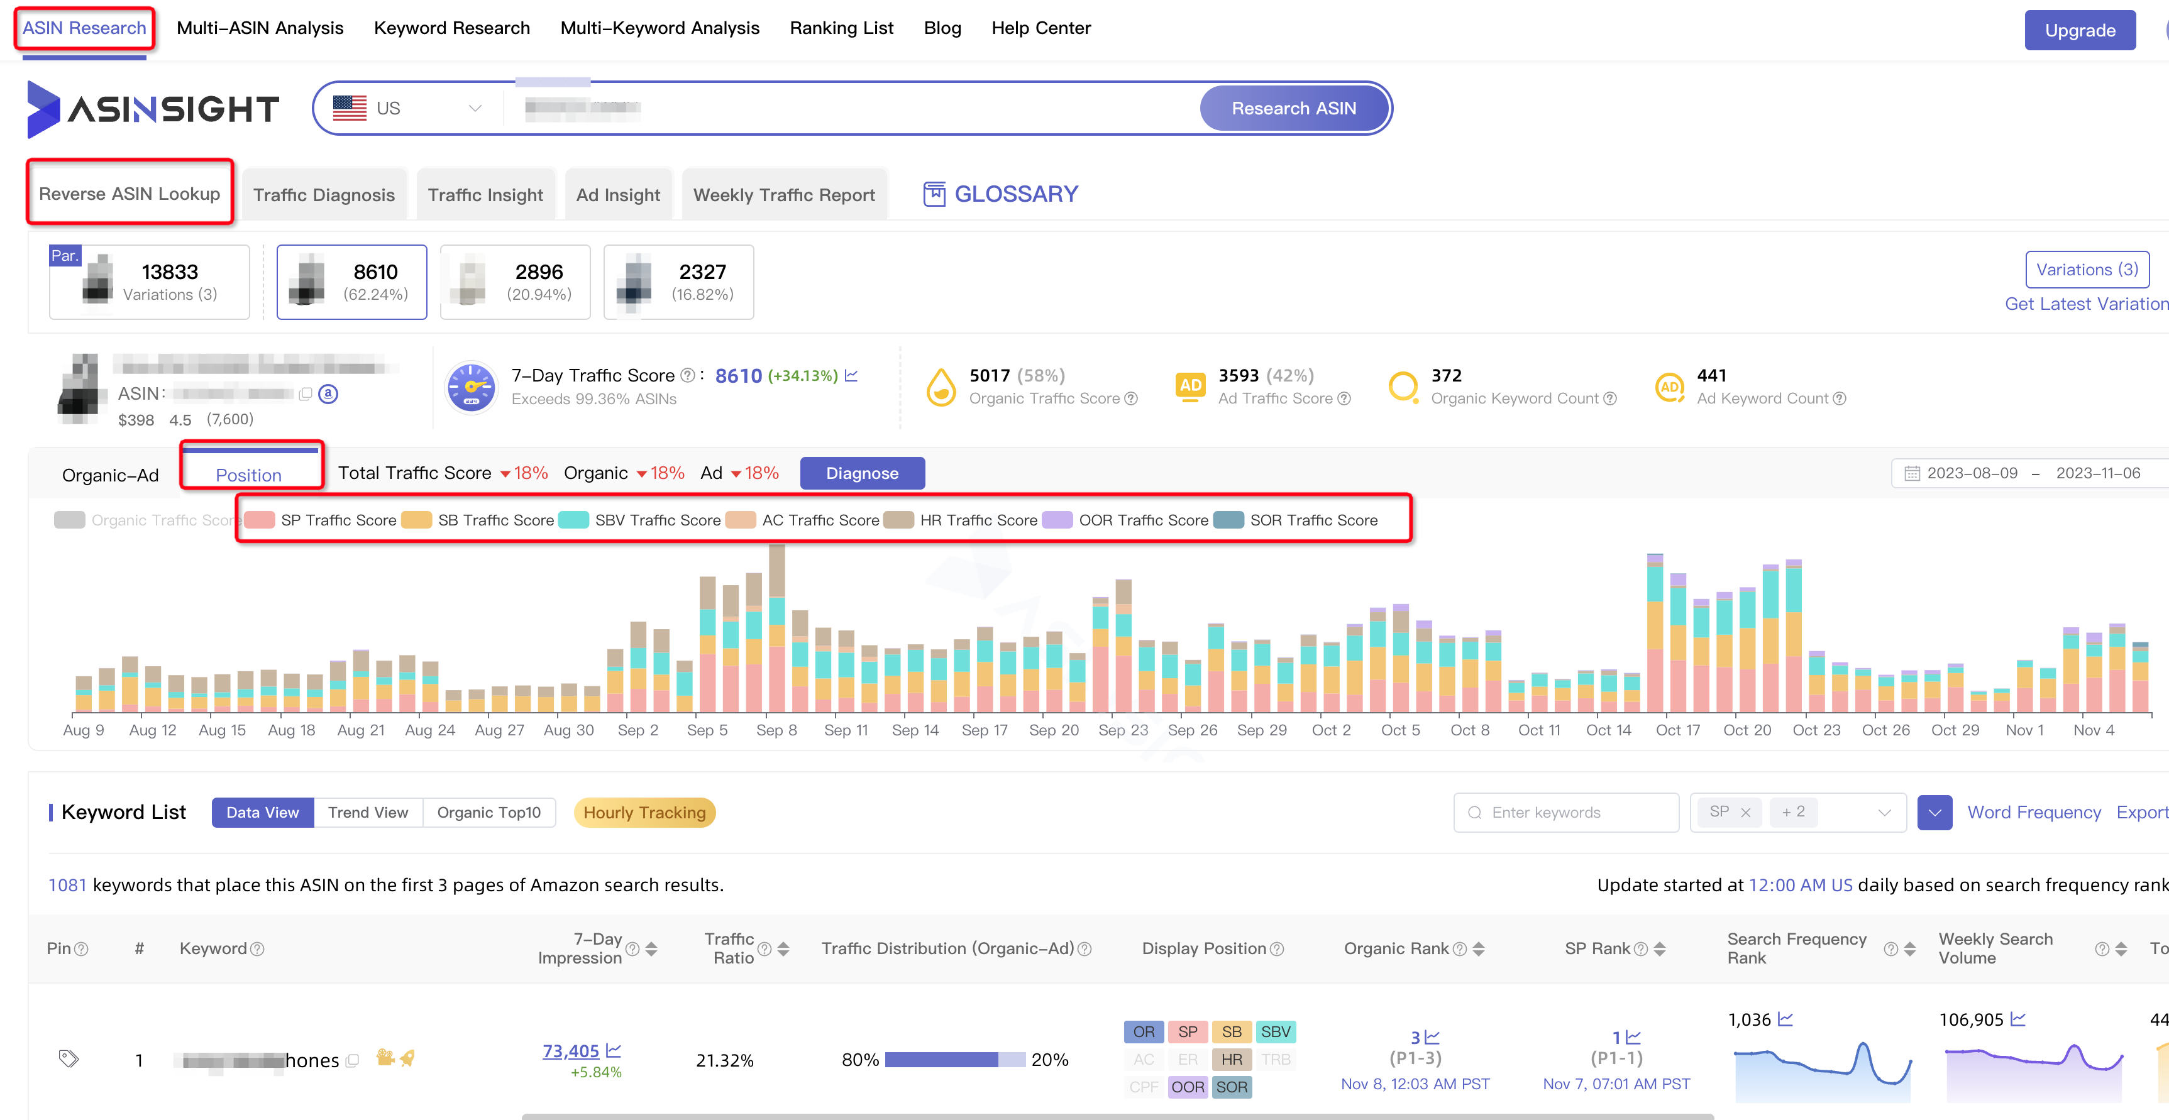This screenshot has width=2169, height=1120.
Task: Open the Ad Insight tab
Action: click(x=618, y=194)
